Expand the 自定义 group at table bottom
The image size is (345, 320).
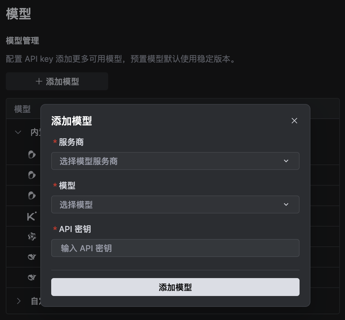(19, 301)
